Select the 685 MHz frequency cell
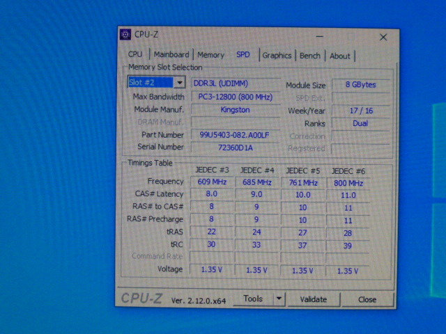Viewport: 446px width, 334px height. 257,182
